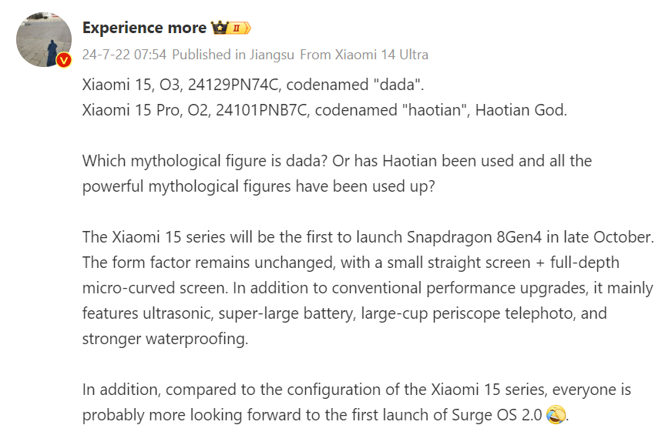Image resolution: width=662 pixels, height=435 pixels.
Task: Open the "Experience more" user profile
Action: [x=144, y=28]
